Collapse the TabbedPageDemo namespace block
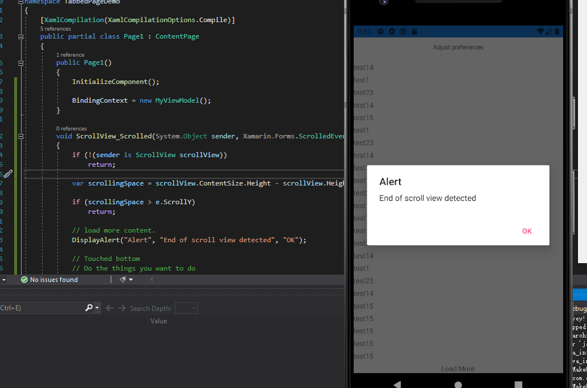This screenshot has width=587, height=388. pyautogui.click(x=21, y=2)
